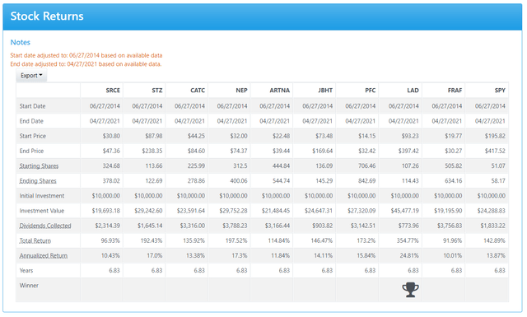Click LAD investment value $45,477.19
The image size is (527, 317).
pyautogui.click(x=404, y=211)
